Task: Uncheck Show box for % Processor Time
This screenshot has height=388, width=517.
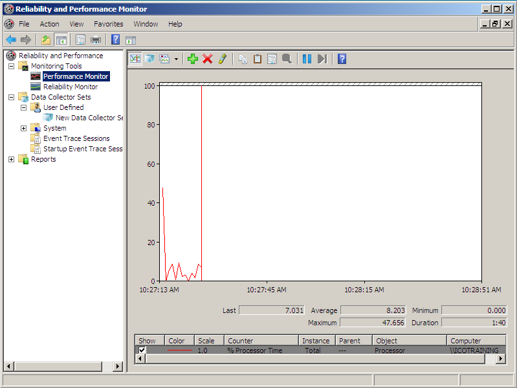Action: click(x=142, y=350)
